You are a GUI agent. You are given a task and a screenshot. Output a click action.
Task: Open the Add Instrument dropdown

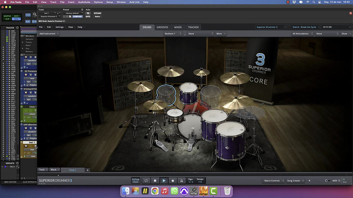click(x=49, y=34)
